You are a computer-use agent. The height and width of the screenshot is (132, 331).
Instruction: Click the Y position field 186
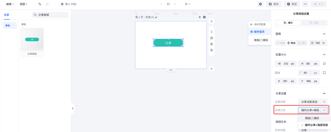point(309,81)
